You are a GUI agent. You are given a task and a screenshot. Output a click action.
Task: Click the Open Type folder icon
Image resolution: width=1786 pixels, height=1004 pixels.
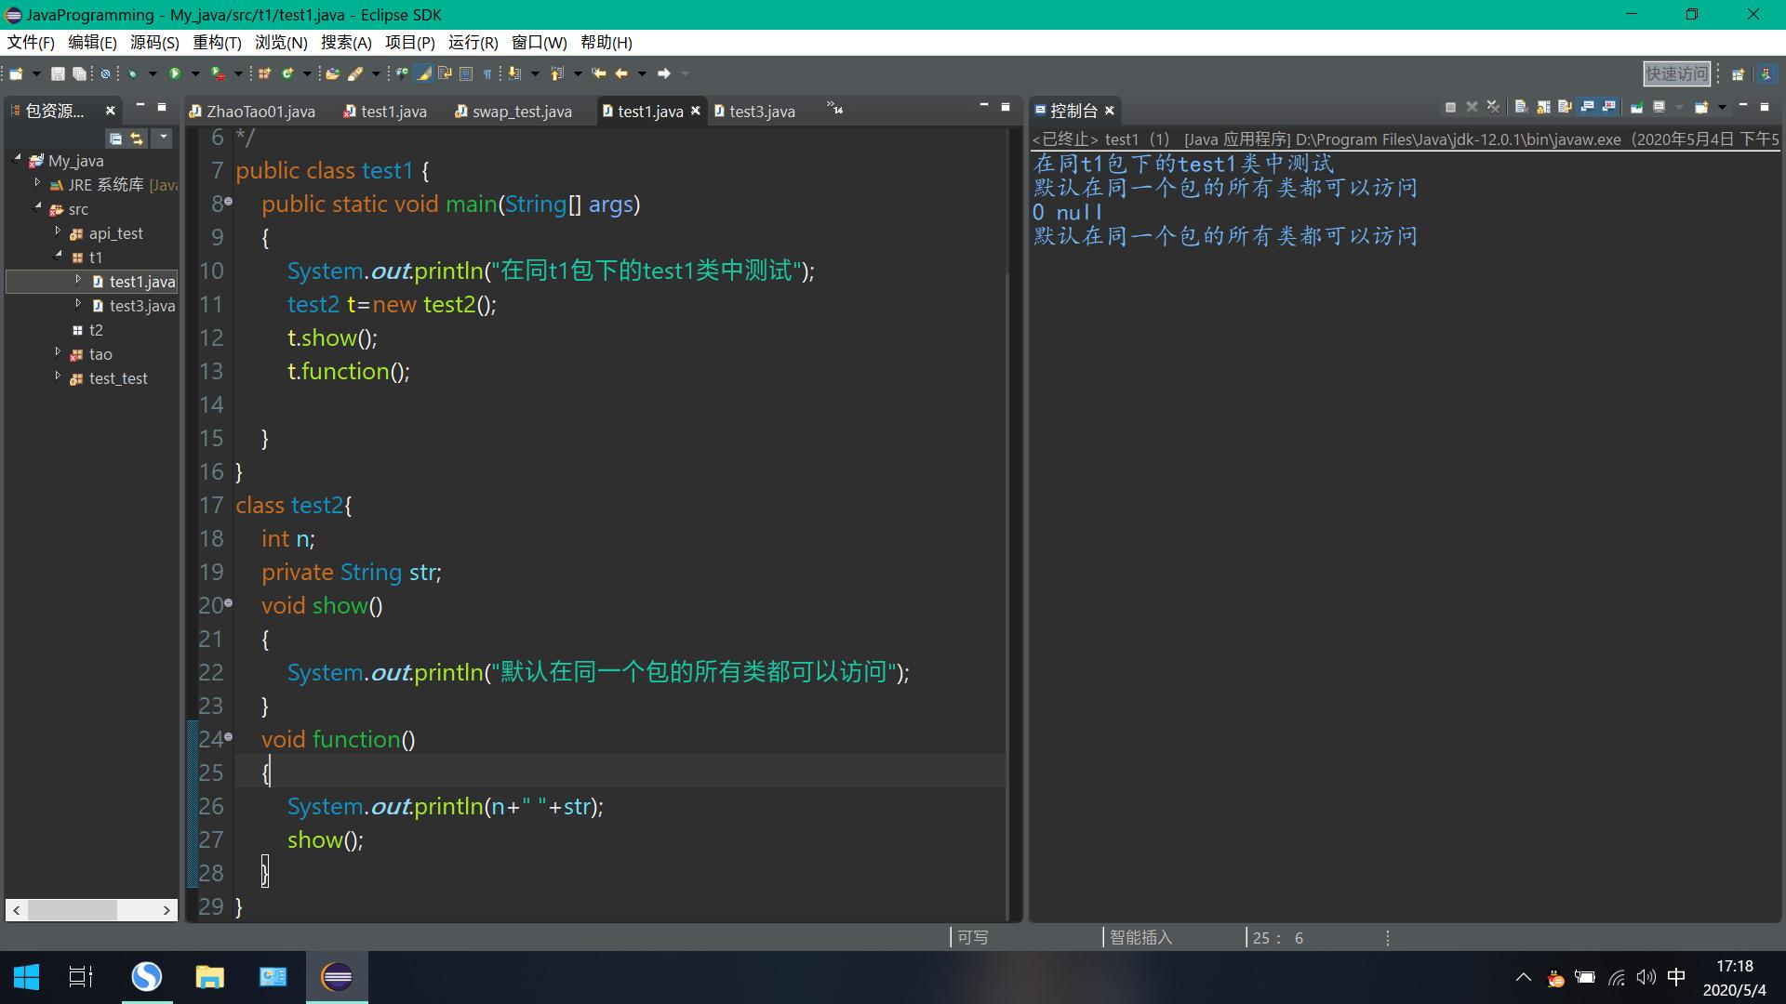click(x=332, y=73)
